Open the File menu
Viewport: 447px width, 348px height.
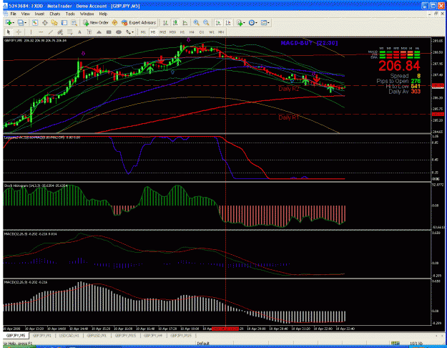coord(14,14)
